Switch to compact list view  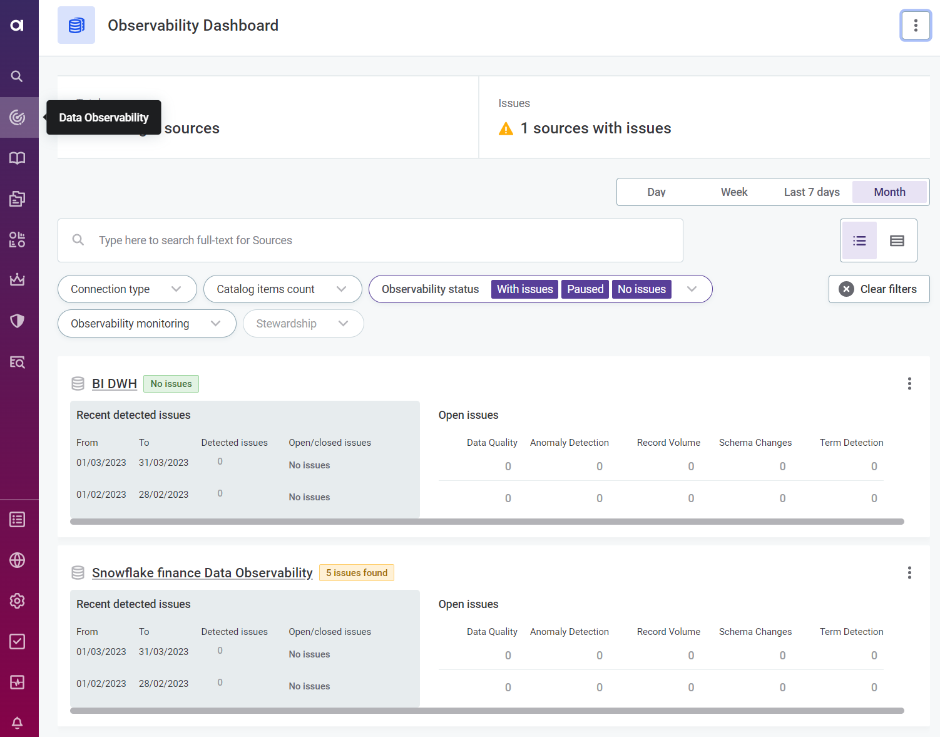(x=859, y=240)
